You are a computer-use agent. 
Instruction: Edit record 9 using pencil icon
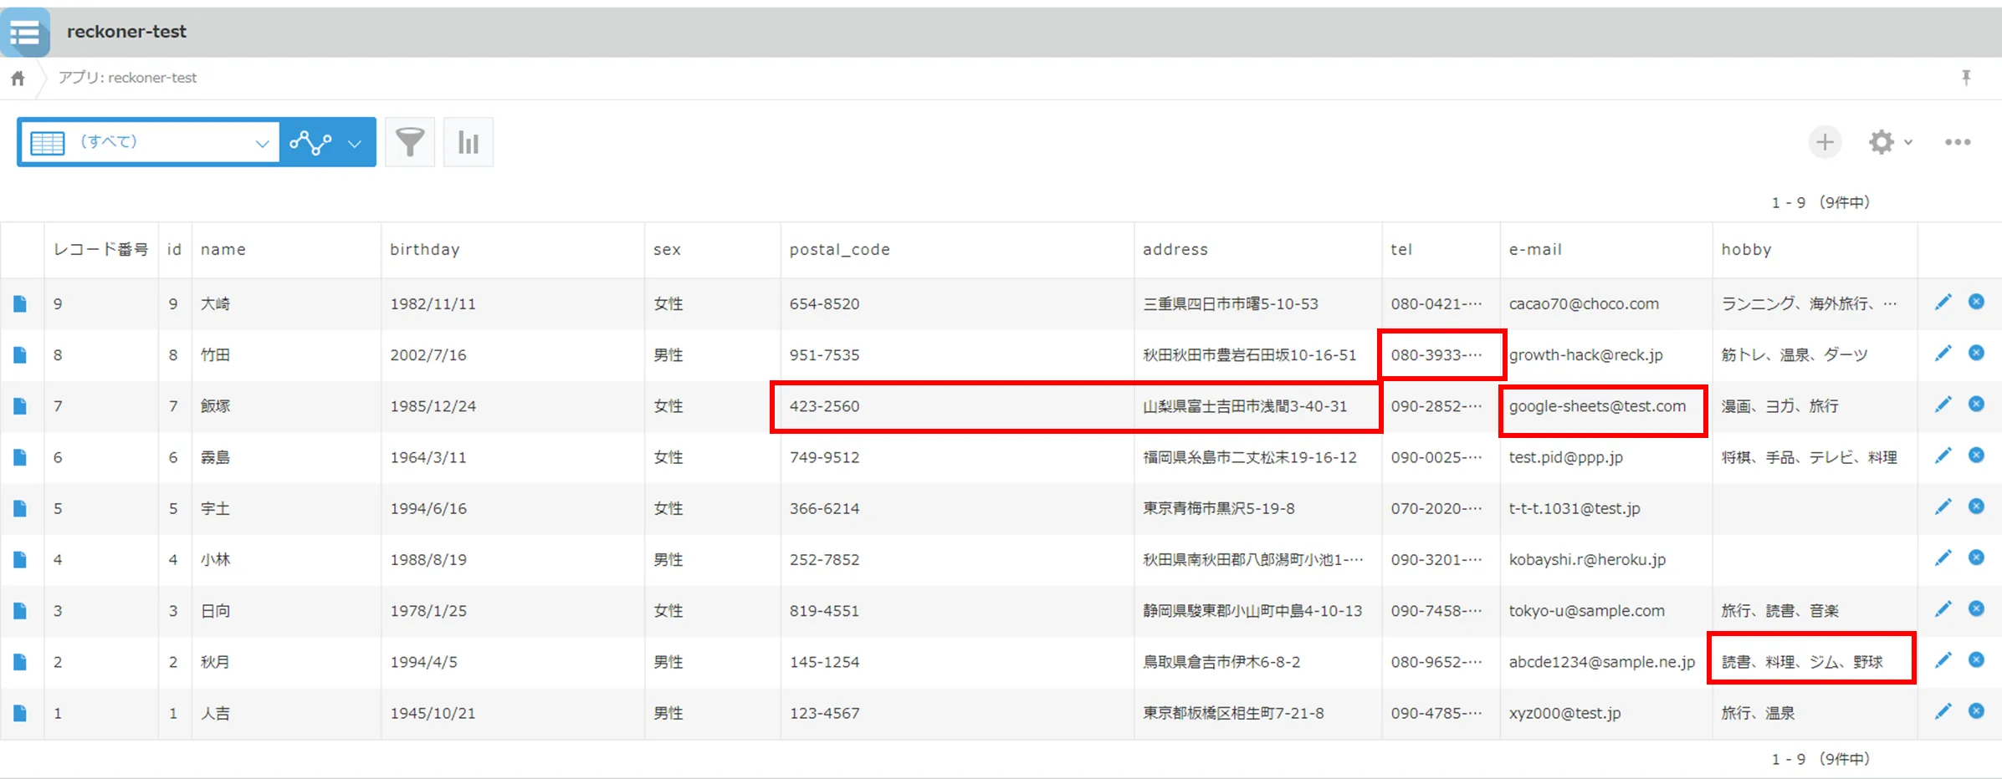tap(1943, 303)
